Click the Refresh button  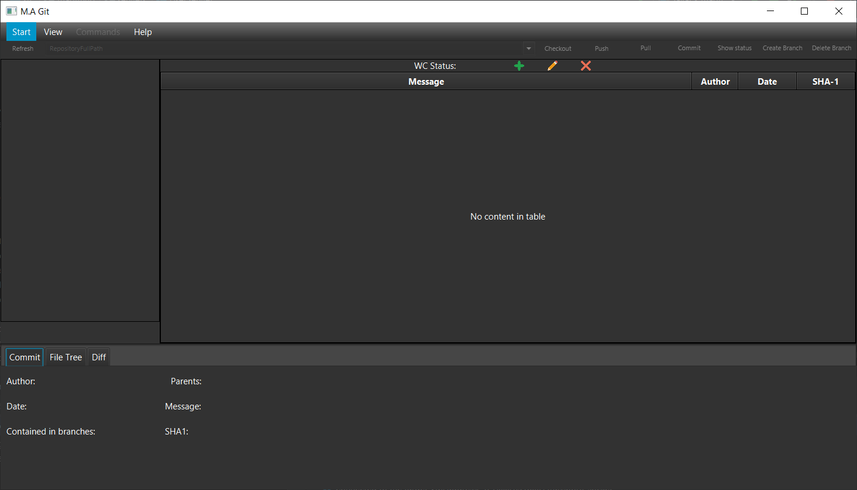point(23,48)
